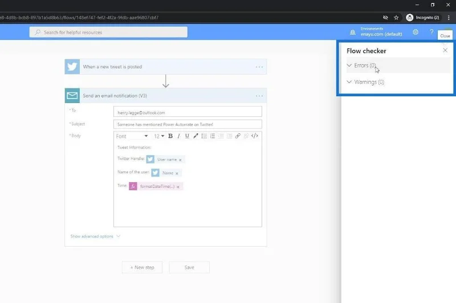The image size is (456, 303).
Task: Insert a numbered list
Action: tap(213, 136)
